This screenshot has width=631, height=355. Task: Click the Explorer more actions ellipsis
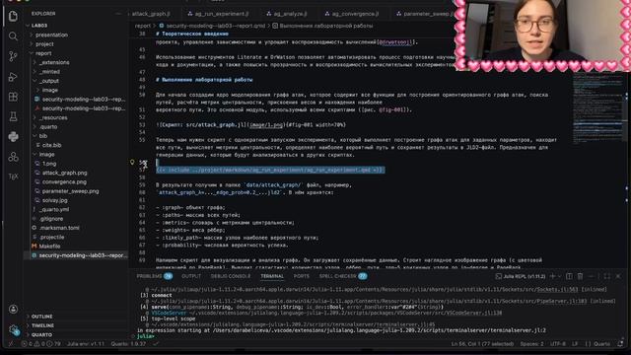click(118, 14)
